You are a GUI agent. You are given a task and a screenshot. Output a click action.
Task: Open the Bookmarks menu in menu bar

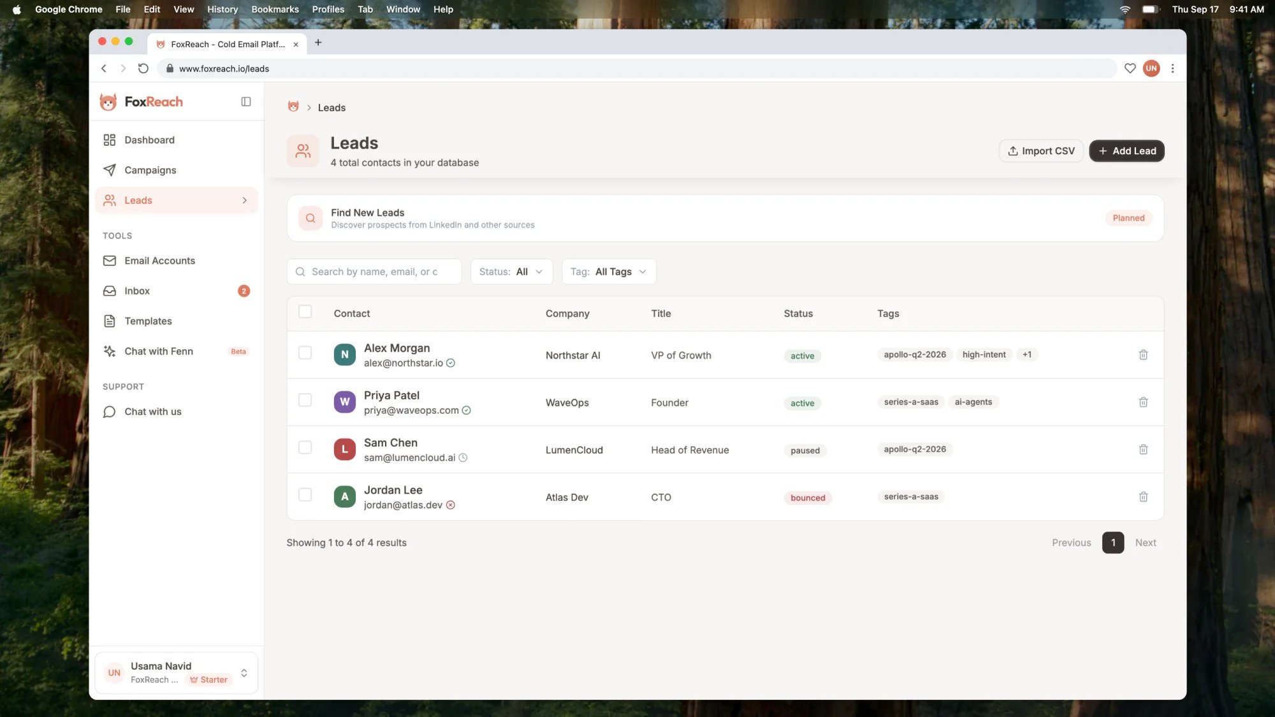coord(275,10)
